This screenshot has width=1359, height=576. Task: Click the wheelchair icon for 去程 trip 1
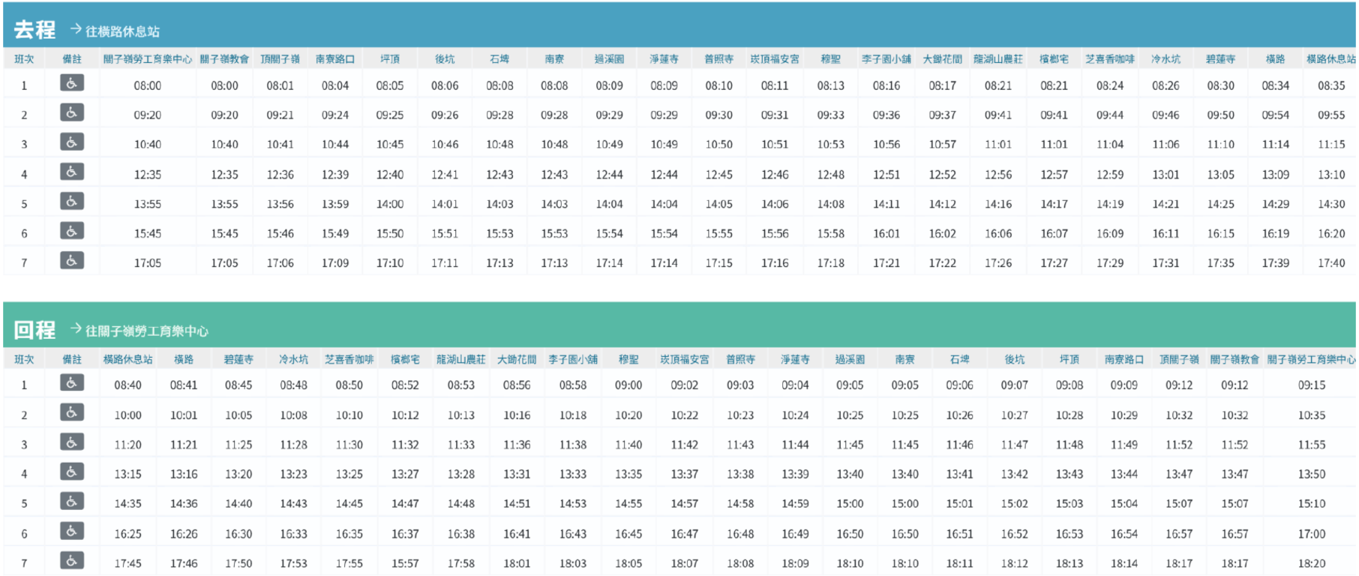point(72,83)
